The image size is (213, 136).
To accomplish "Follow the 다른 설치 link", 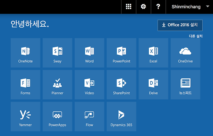I will [196, 36].
